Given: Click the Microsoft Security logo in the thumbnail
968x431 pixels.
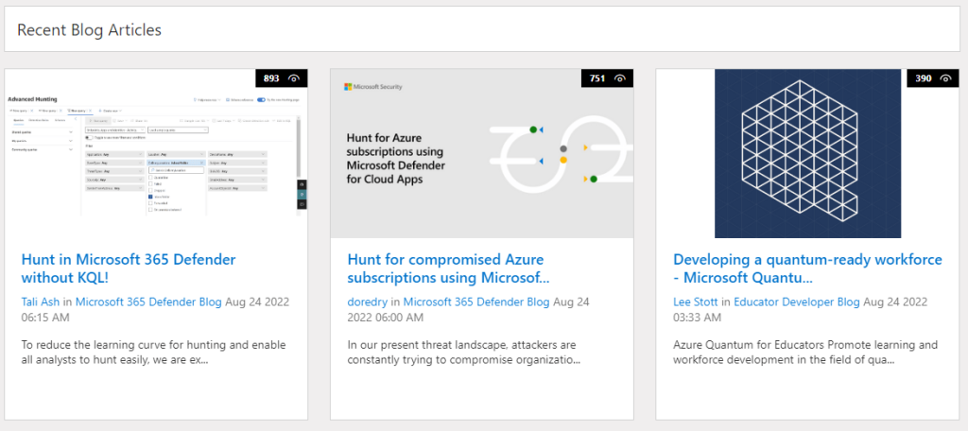Looking at the screenshot, I should [372, 87].
